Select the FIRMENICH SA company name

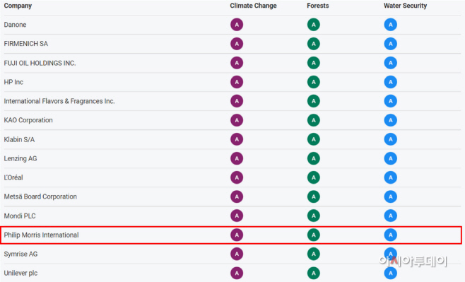(x=26, y=44)
